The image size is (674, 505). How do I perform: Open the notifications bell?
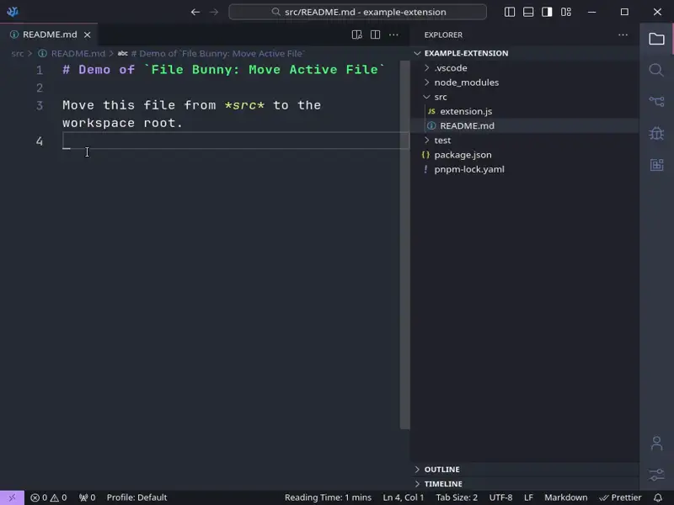(658, 497)
